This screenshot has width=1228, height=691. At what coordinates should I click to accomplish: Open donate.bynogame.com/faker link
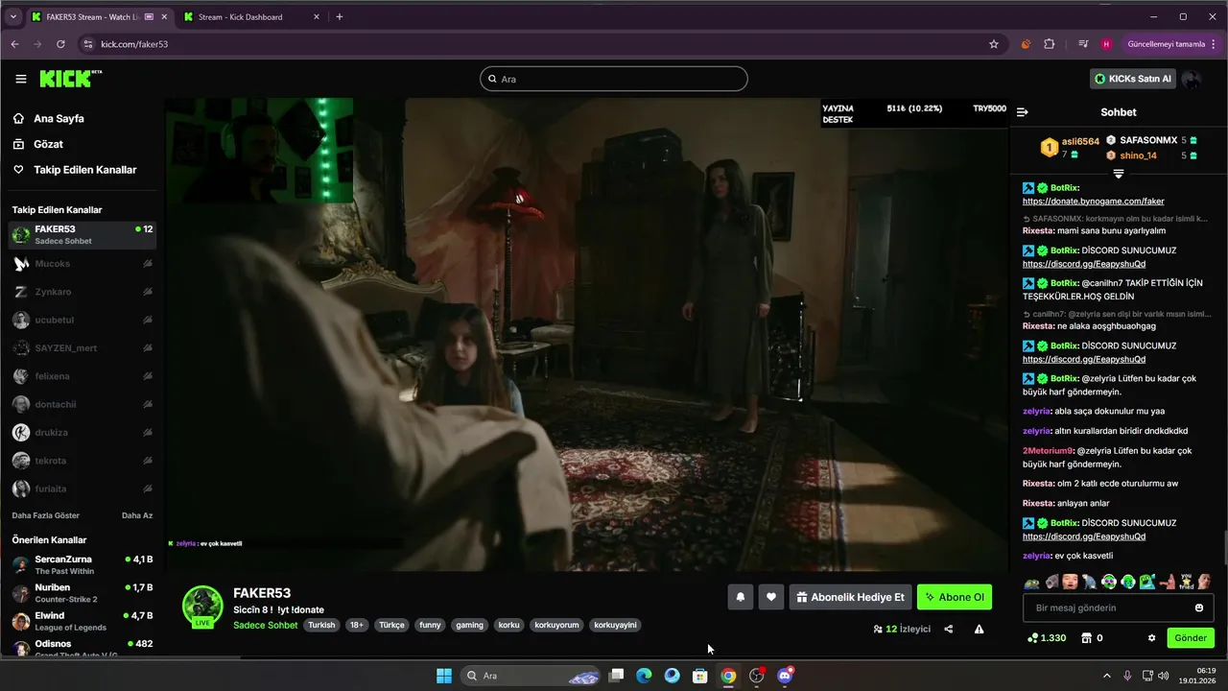point(1093,202)
